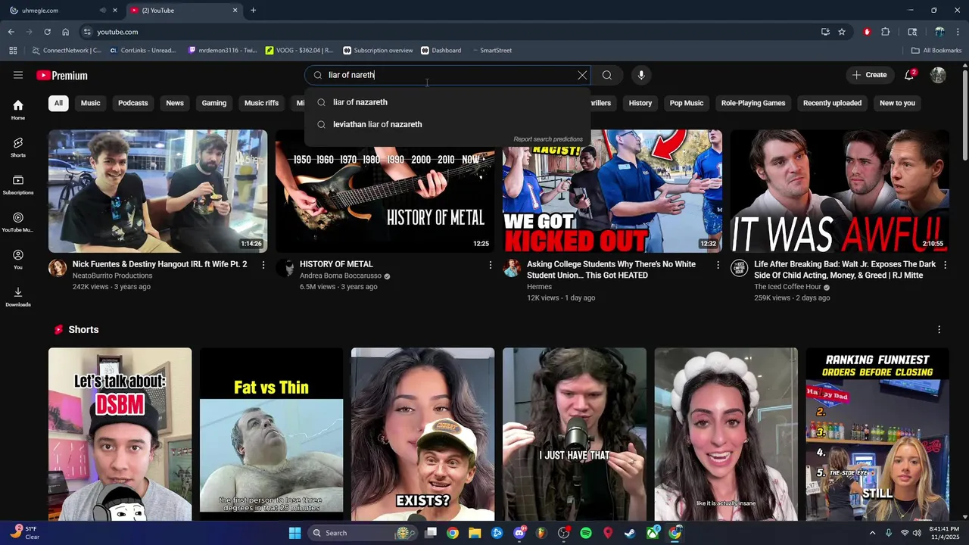Select the History filter chip

click(640, 103)
